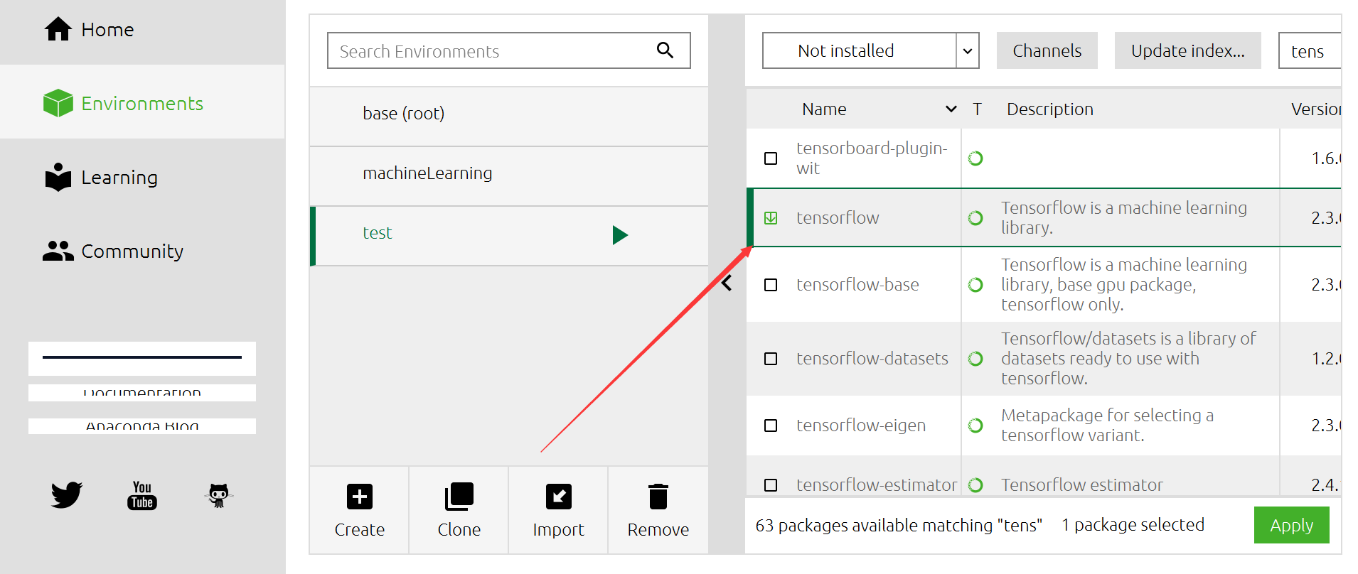Image resolution: width=1358 pixels, height=574 pixels.
Task: Click the tensorflow-estimator package name
Action: point(877,485)
